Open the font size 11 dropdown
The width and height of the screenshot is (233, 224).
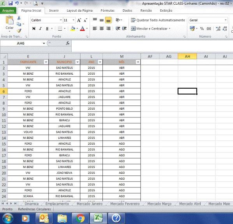73,20
